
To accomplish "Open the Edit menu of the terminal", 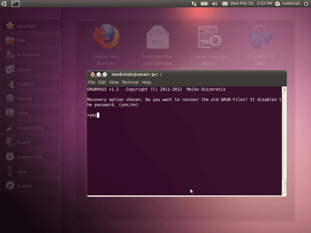I will [102, 82].
